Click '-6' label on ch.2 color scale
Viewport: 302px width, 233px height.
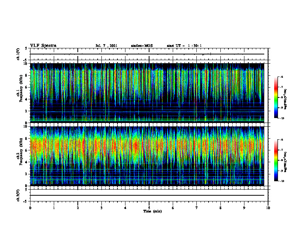tap(282, 140)
